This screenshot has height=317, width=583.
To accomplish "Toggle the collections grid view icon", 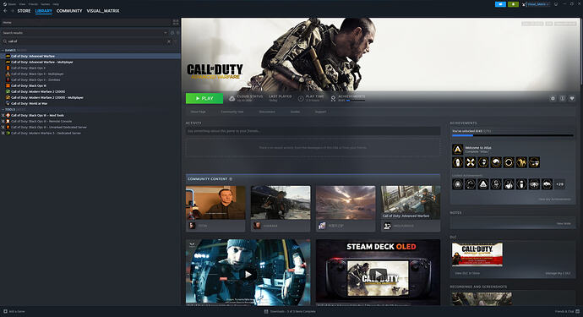I will click(x=176, y=22).
